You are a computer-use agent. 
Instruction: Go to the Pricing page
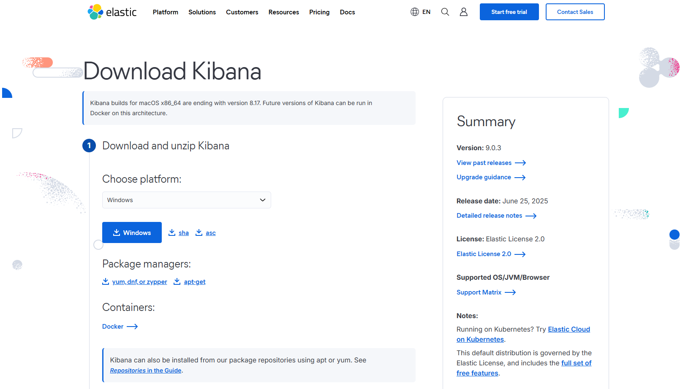(319, 12)
